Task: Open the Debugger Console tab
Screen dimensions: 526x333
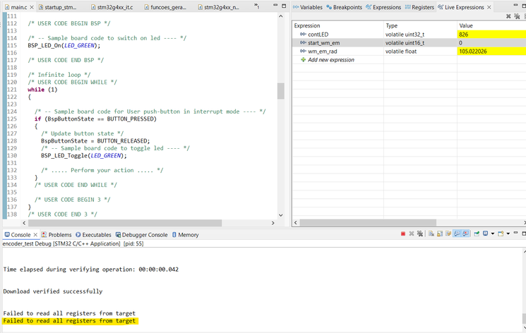Action: tap(141, 235)
